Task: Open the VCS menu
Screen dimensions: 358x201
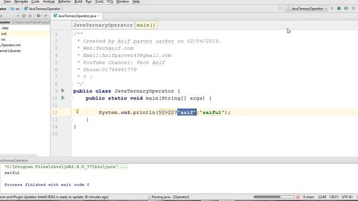Action: [110, 2]
